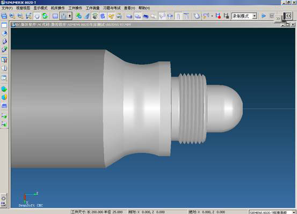Toggle the rectangle window view button
The height and width of the screenshot is (214, 297).
(55, 16)
